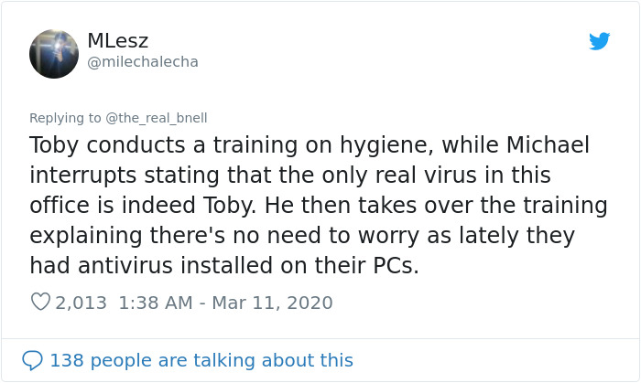This screenshot has height=383, width=641.
Task: Click the line 'interrupts stating that the only real virus'
Action: click(290, 176)
